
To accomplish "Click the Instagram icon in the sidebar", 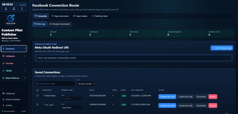I will pyautogui.click(x=4, y=56).
